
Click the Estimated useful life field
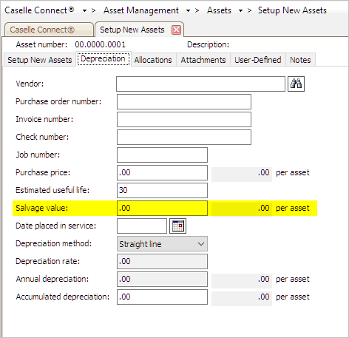162,190
